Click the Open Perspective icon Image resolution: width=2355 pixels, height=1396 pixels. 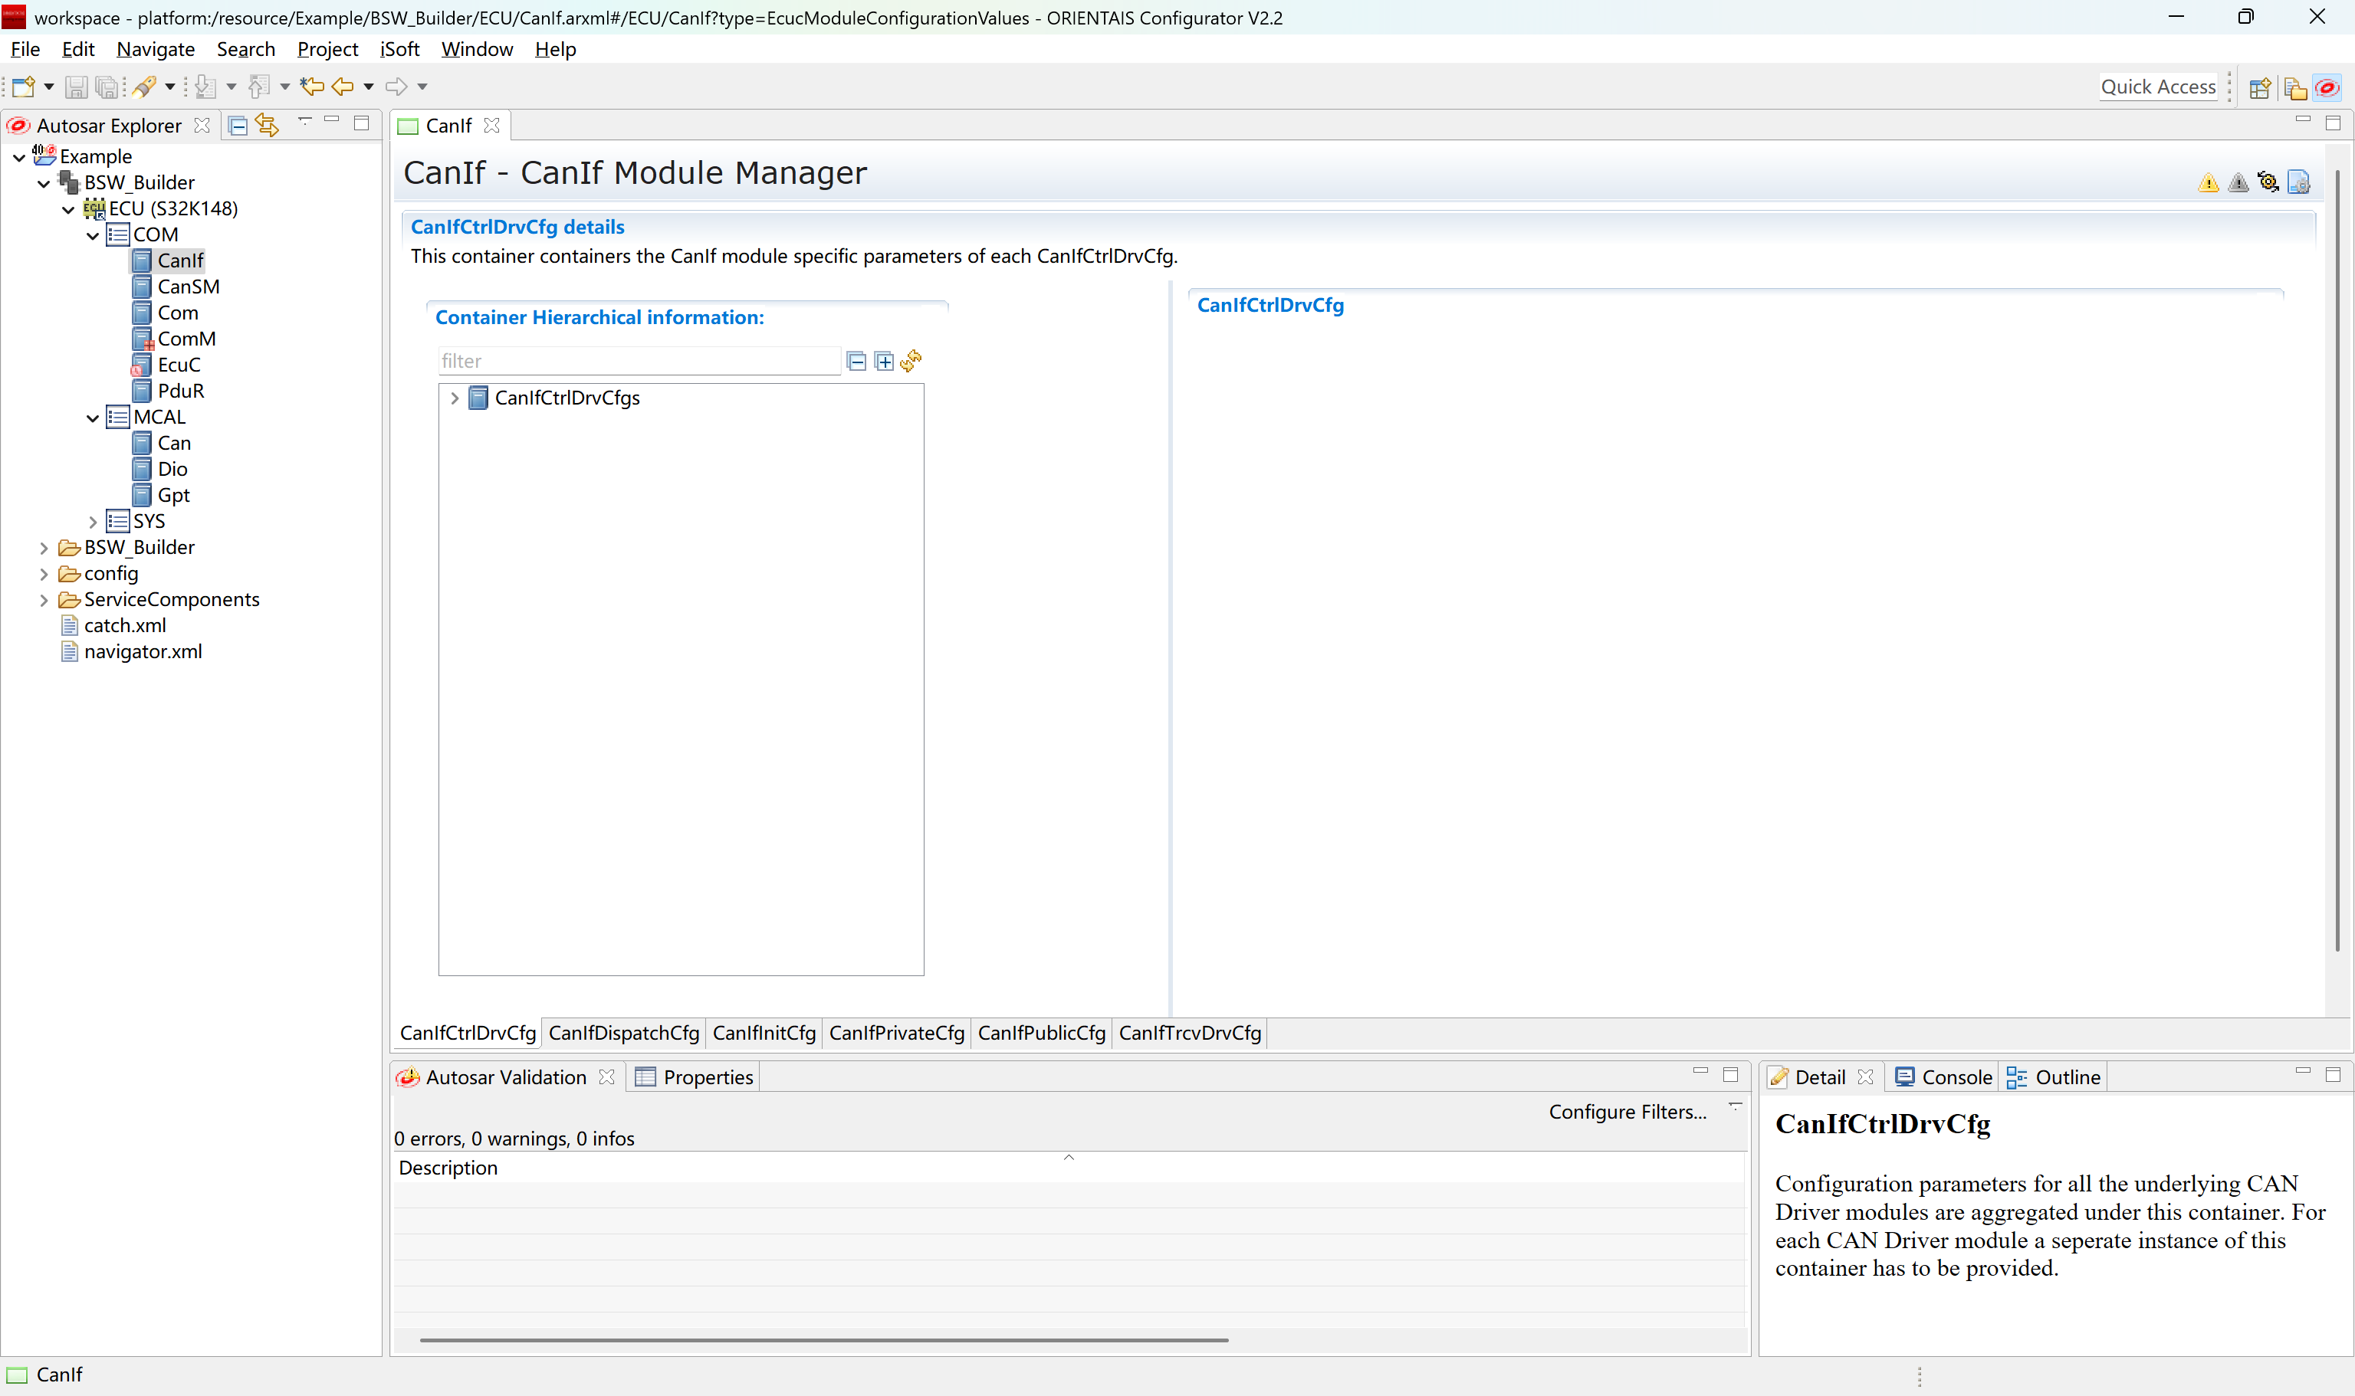(x=2260, y=87)
